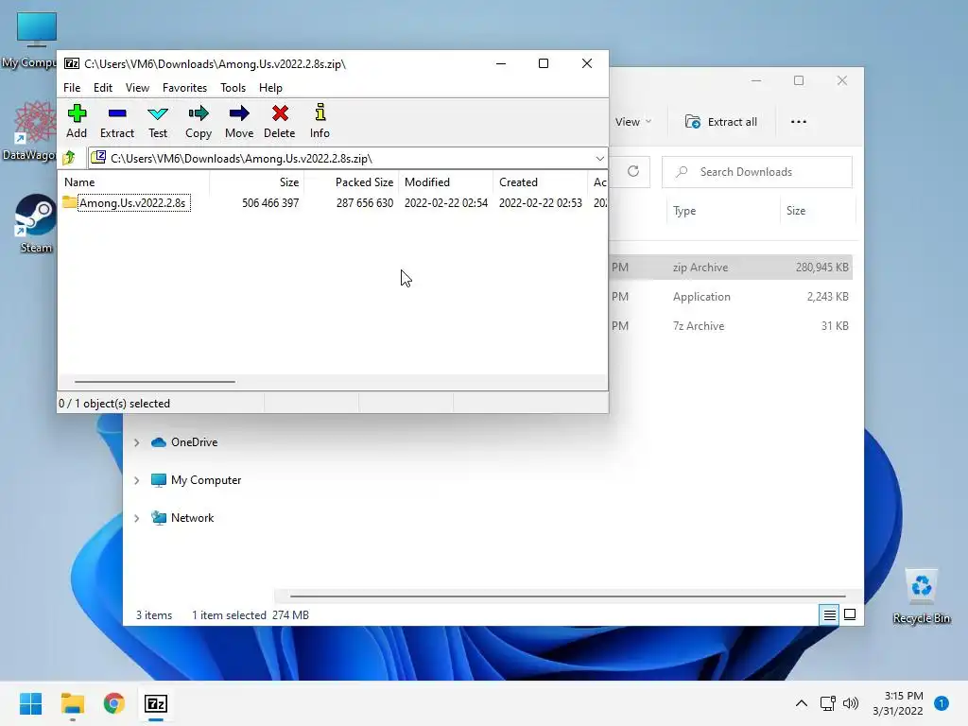Switch Explorer to large thumbnails view layout

pyautogui.click(x=850, y=614)
